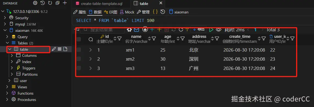The image size is (314, 107).
Task: Expand the Columns node under table
Action: [x=12, y=55]
